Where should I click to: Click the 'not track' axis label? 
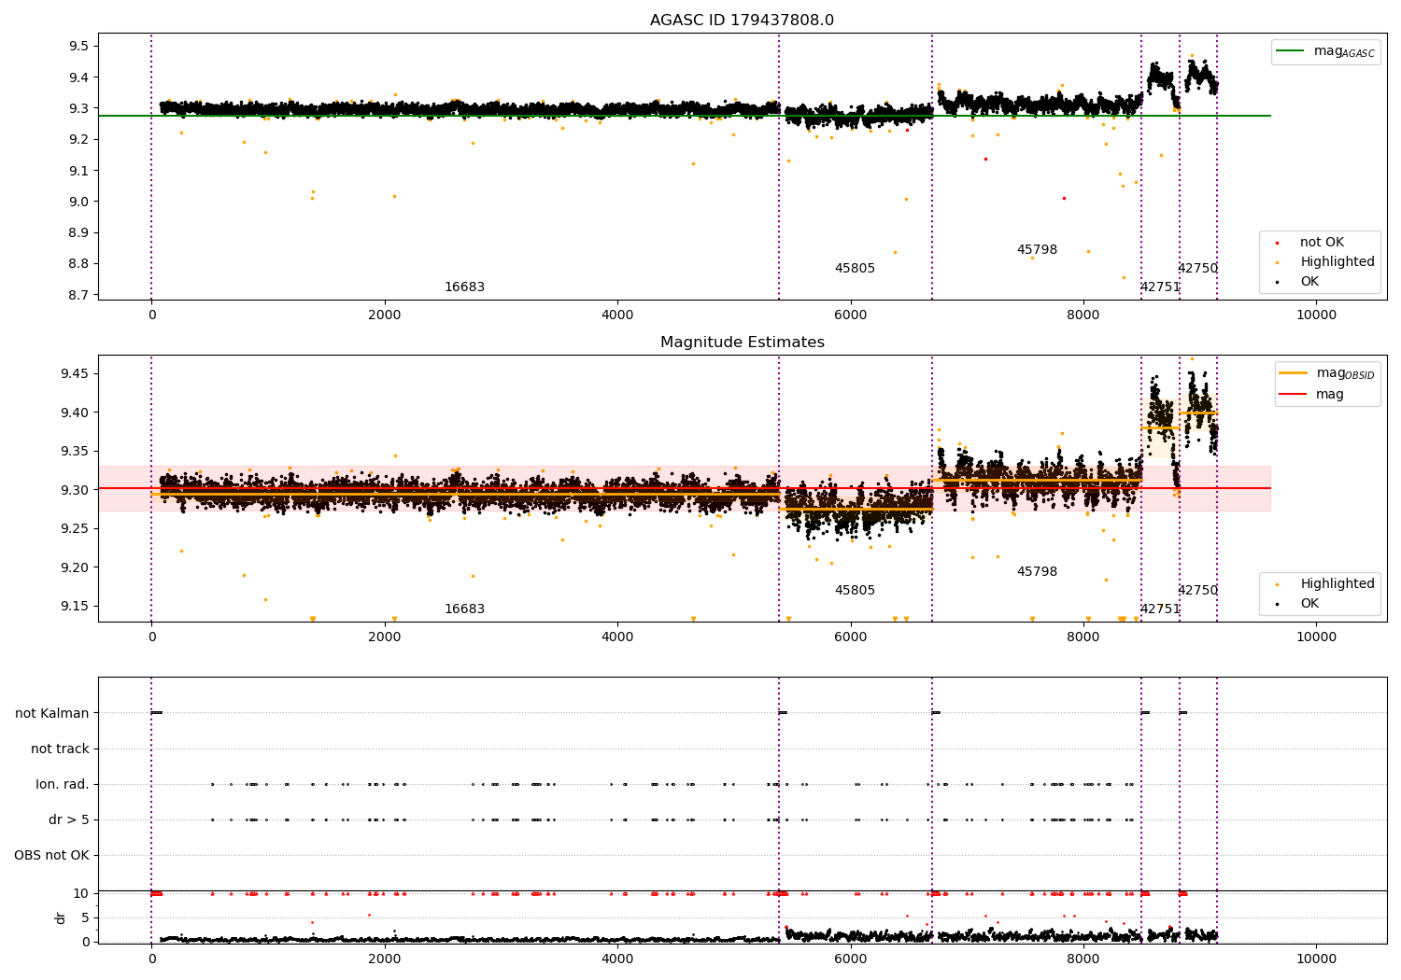coord(60,749)
